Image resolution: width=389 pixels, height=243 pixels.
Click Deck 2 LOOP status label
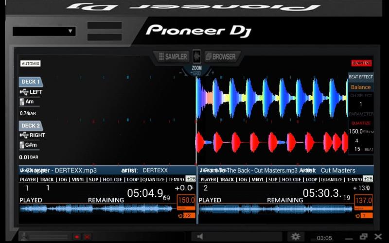(x=312, y=179)
